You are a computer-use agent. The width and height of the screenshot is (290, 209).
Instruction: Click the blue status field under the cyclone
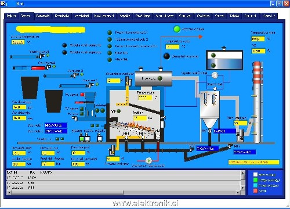point(224,131)
